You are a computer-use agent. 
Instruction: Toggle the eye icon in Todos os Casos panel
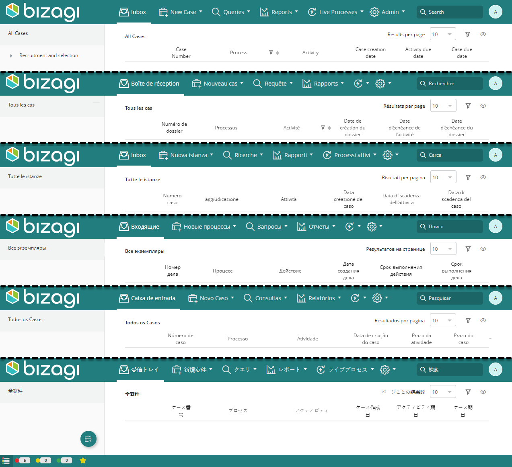(x=483, y=321)
